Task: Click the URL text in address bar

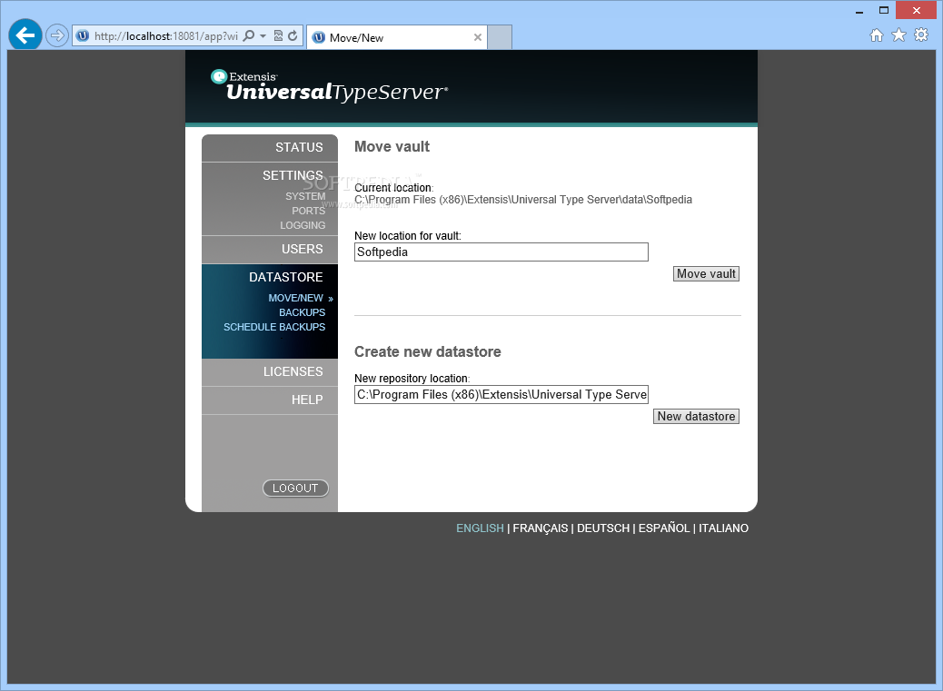Action: click(x=166, y=36)
